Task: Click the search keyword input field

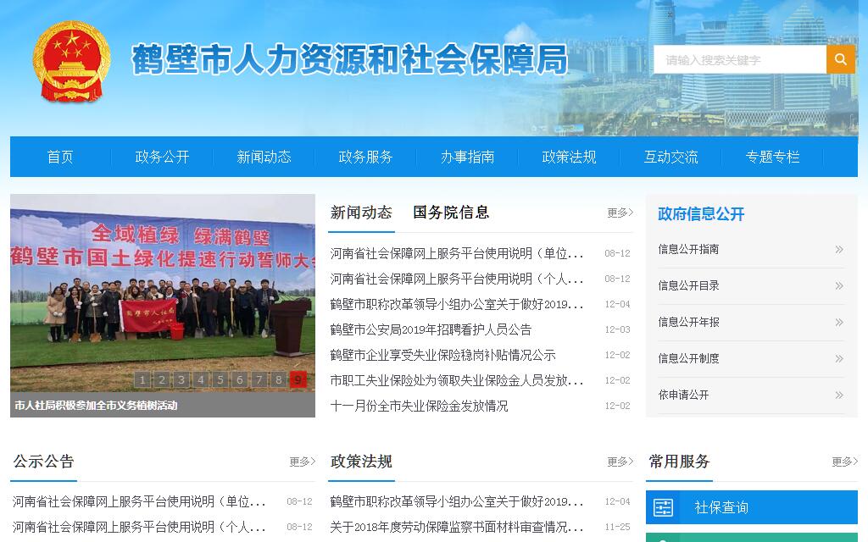Action: point(739,59)
